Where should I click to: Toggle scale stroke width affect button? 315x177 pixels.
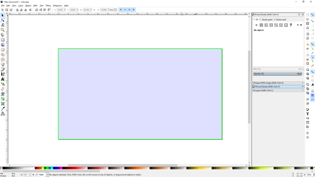tap(121, 10)
